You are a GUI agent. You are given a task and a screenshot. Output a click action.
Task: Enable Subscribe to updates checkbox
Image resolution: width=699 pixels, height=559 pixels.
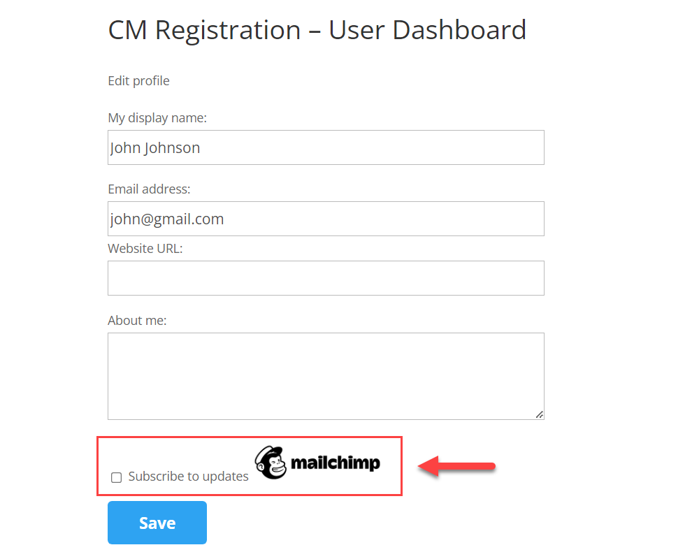[116, 477]
